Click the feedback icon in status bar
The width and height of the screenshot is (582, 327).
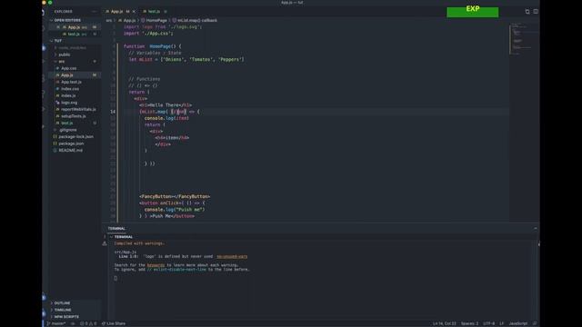point(535,323)
